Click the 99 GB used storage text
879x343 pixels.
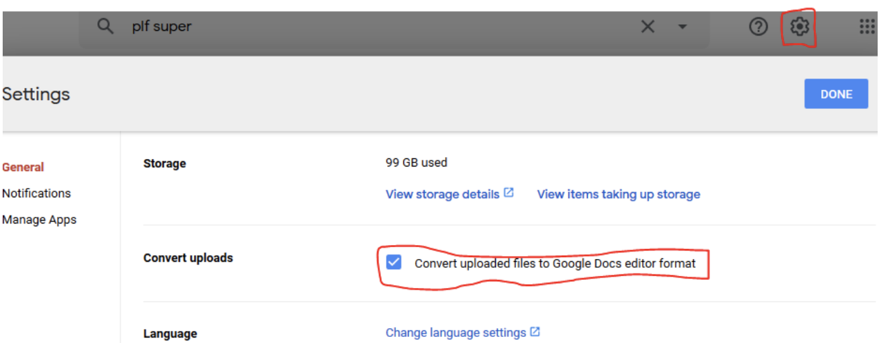click(416, 162)
